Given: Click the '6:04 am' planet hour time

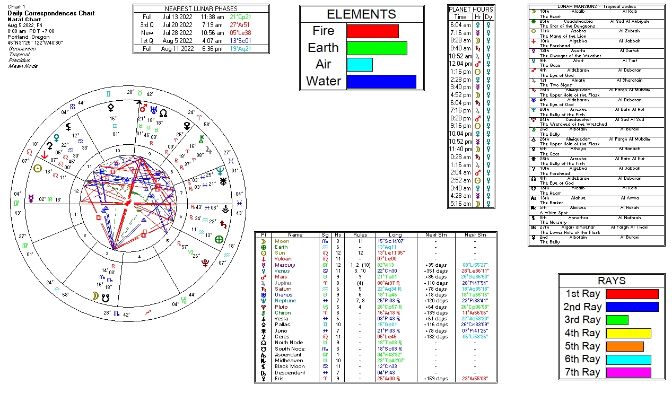Looking at the screenshot, I should pos(460,25).
